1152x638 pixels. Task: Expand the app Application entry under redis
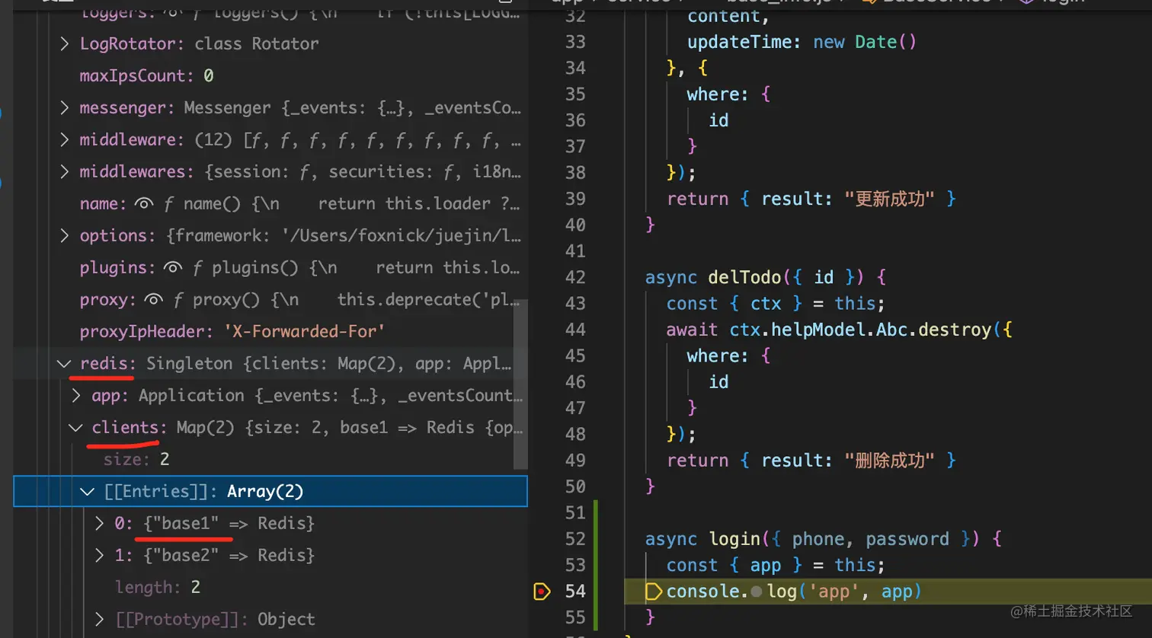pyautogui.click(x=76, y=396)
